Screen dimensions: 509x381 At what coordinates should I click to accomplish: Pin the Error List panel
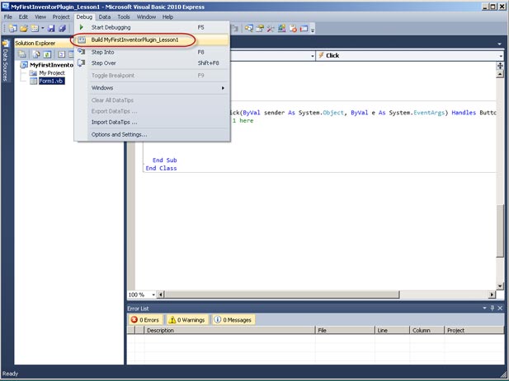point(493,308)
